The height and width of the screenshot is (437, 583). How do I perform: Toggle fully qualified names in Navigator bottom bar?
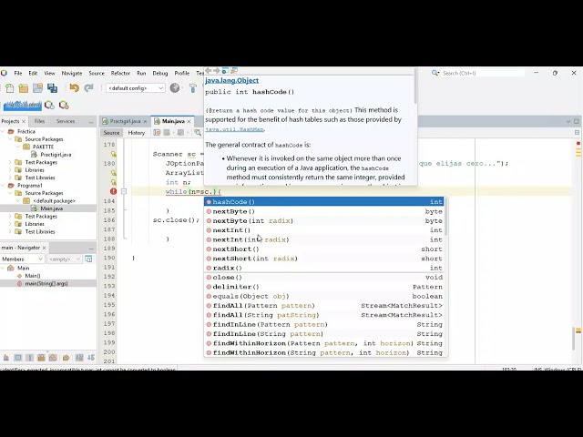coord(66,358)
